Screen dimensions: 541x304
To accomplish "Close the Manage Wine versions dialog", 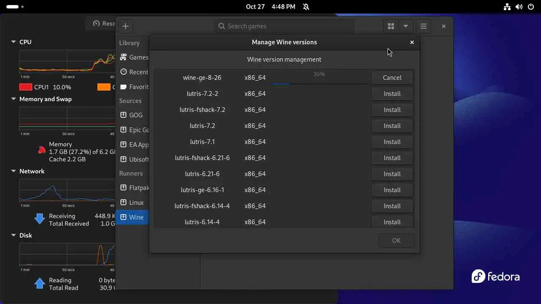I will (x=412, y=42).
